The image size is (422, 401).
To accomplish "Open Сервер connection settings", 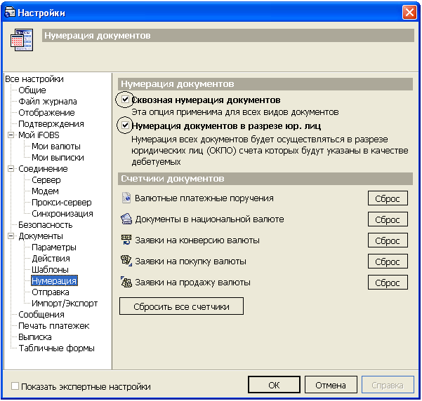I will click(46, 179).
